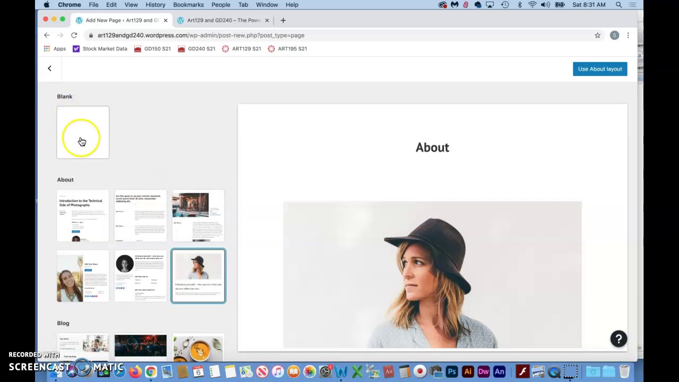Open the File menu
679x382 pixels.
pos(93,5)
